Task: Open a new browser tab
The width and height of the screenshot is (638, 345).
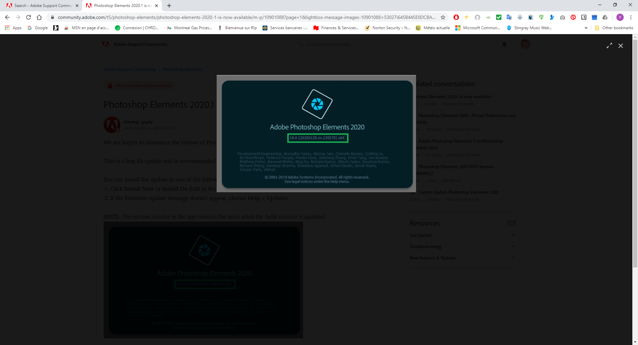Action: (x=169, y=6)
